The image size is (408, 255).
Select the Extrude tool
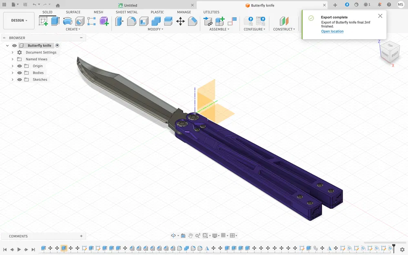point(54,20)
